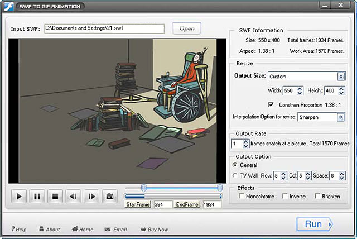Click the Run button

pos(314,224)
